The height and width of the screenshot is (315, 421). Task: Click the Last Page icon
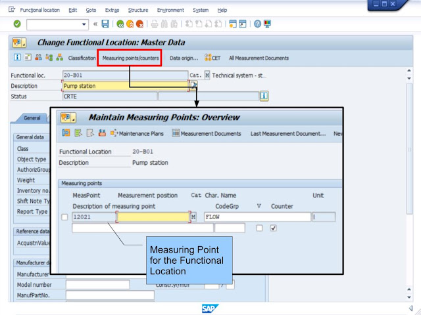point(218,24)
